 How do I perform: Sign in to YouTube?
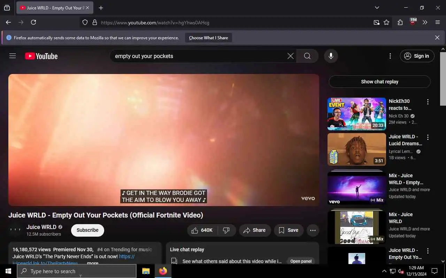click(417, 56)
